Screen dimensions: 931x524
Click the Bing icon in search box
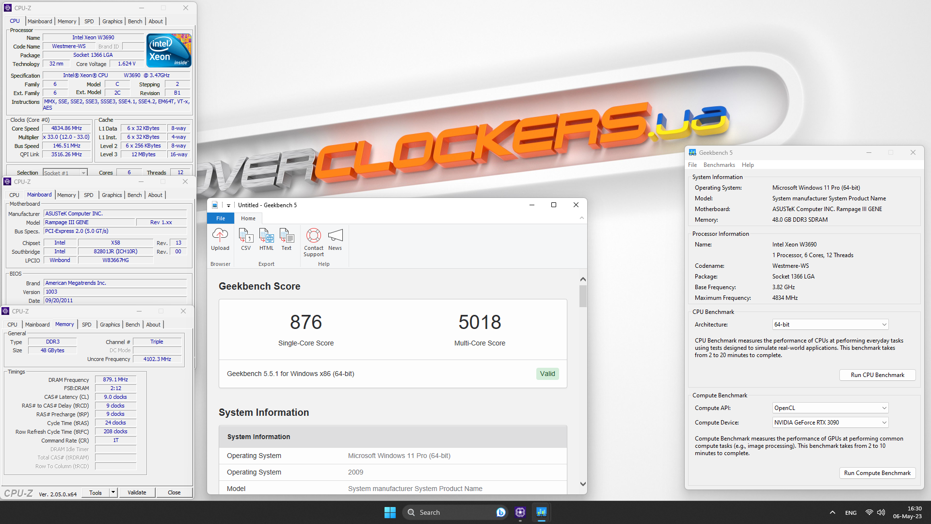pos(501,512)
